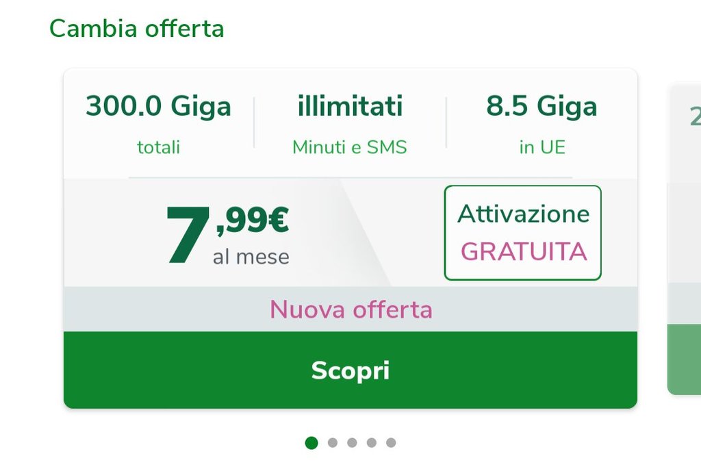Tap the 8.5 Giga value
This screenshot has width=701, height=469.
[x=541, y=107]
